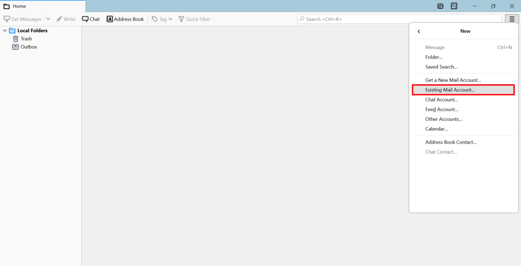Select Chat Account... menu item
Screen dimensions: 521x266
tap(464, 99)
